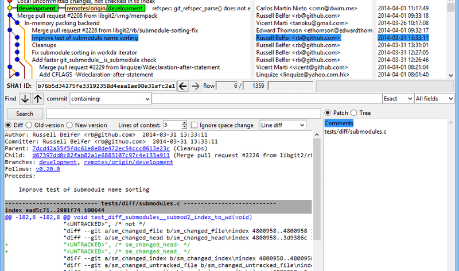Click the tests/diff/submodules.c diff file header

coord(158,203)
